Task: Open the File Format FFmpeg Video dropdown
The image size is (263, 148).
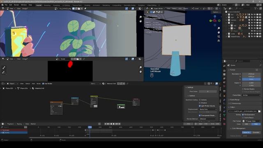Action: point(251,121)
